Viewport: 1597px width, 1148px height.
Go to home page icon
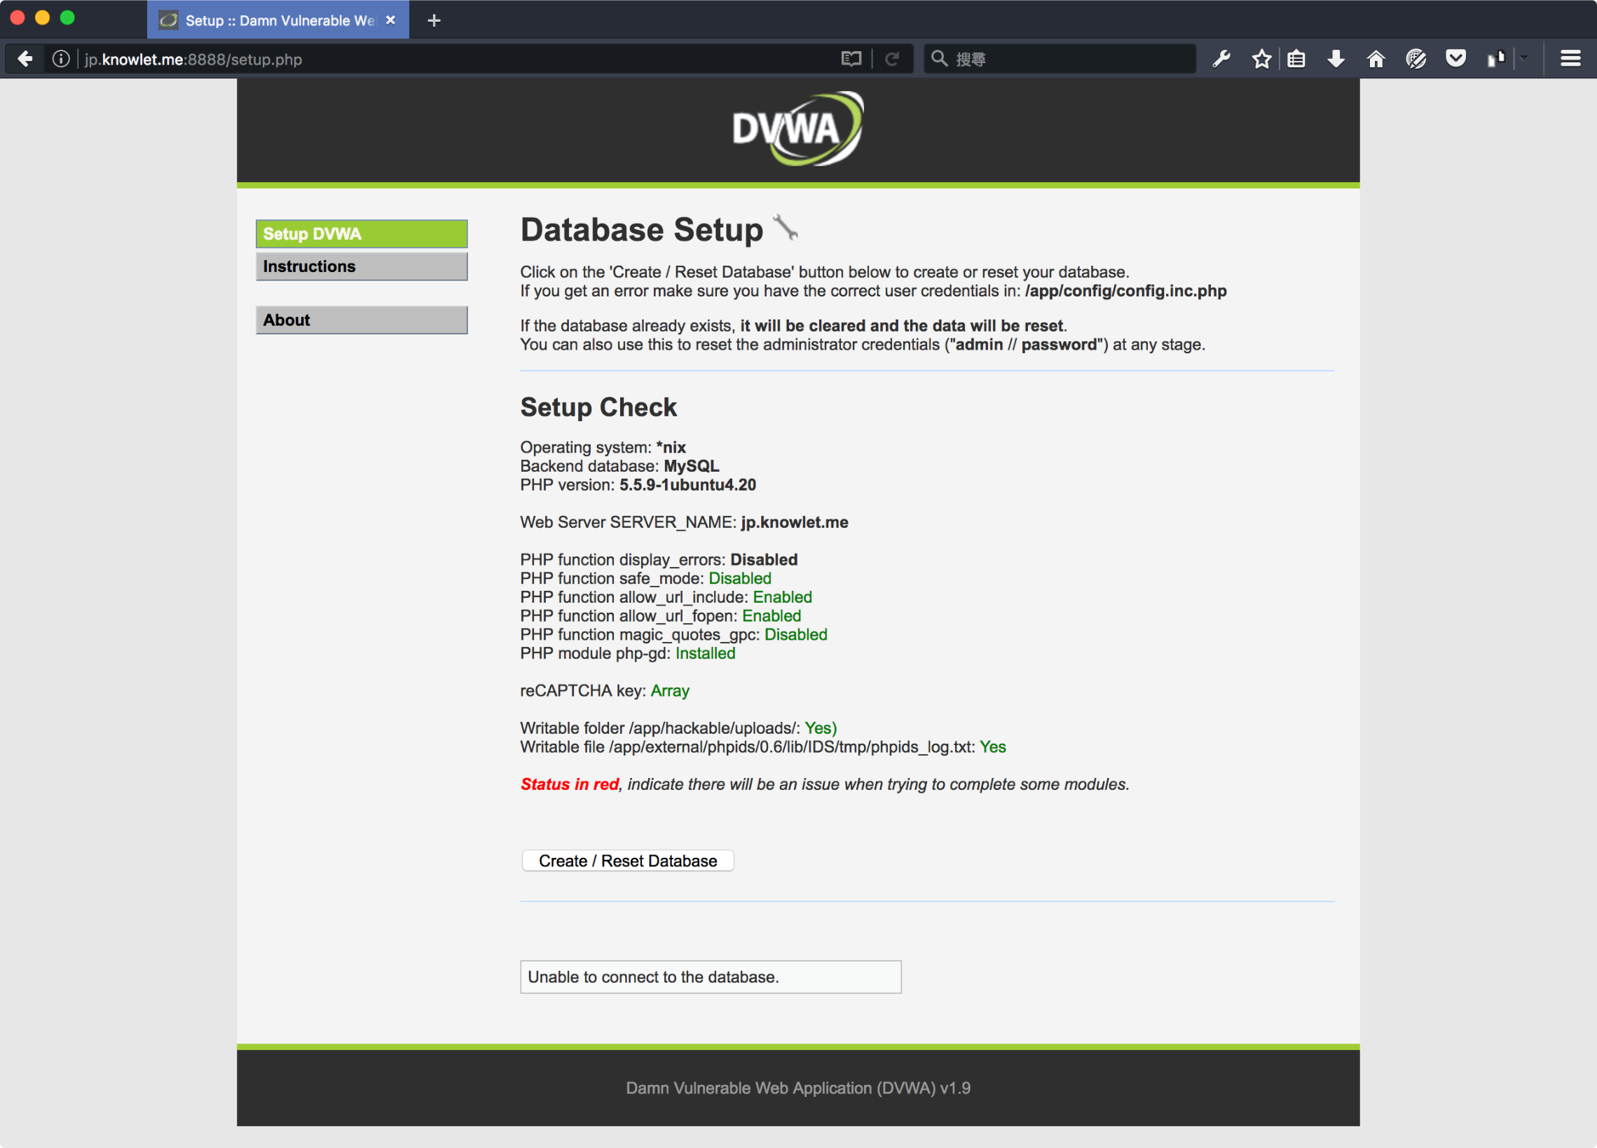tap(1376, 59)
